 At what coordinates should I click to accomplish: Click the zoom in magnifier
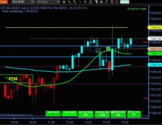point(74,2)
